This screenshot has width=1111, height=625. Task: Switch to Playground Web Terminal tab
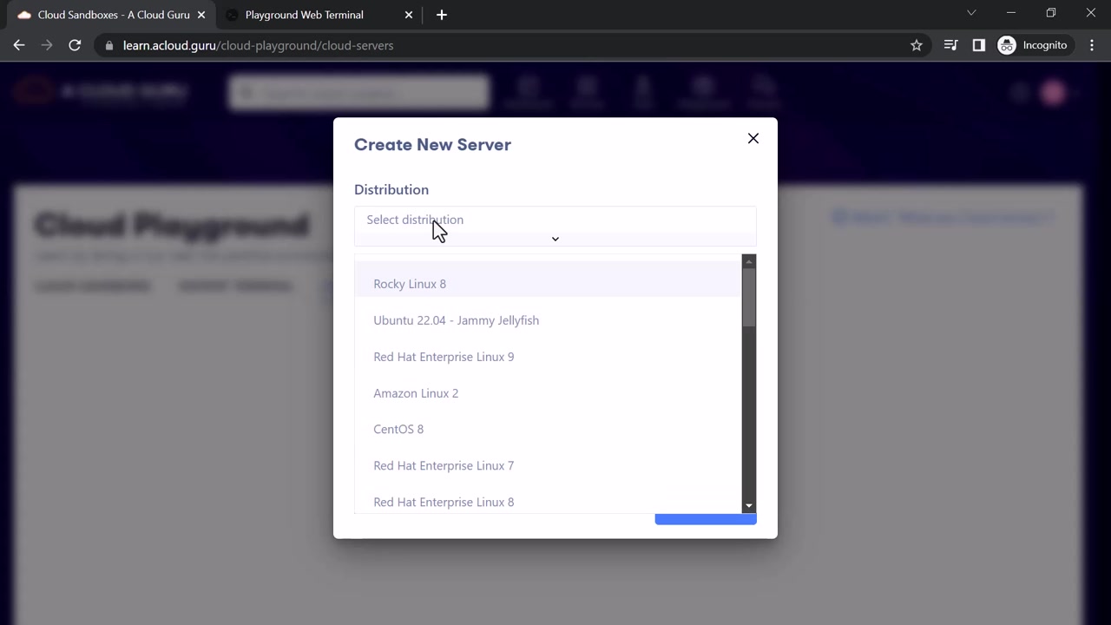(x=304, y=15)
